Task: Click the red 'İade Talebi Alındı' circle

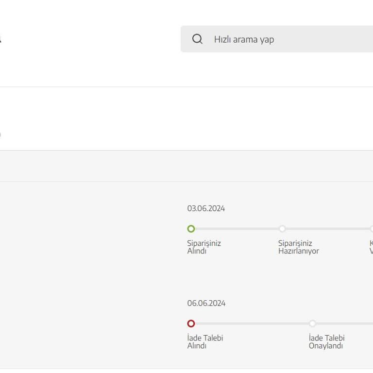Action: coord(191,323)
